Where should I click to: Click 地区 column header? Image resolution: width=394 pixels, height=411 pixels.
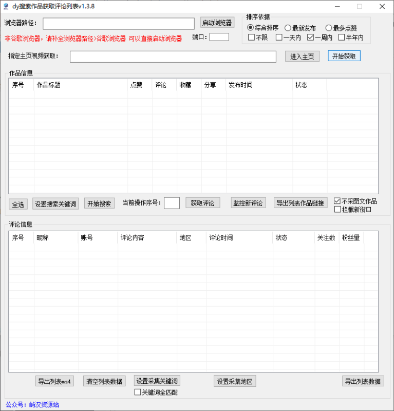[192, 238]
